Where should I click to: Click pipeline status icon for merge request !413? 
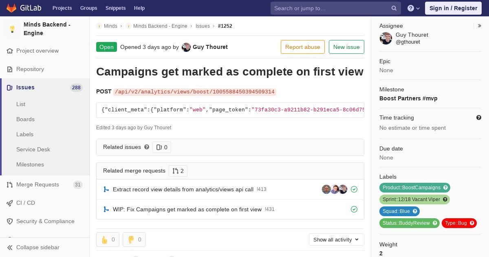point(354,189)
